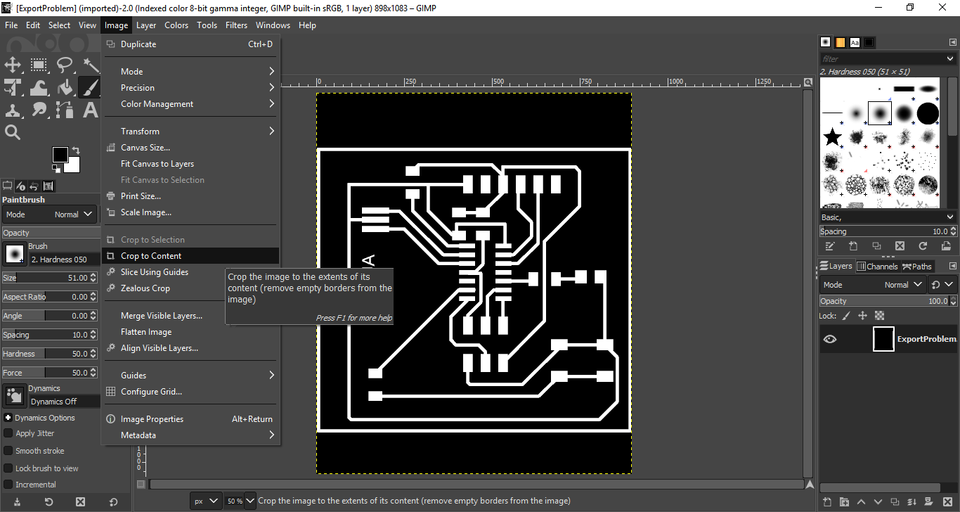The width and height of the screenshot is (960, 512).
Task: Reset tool options to default values
Action: click(113, 502)
